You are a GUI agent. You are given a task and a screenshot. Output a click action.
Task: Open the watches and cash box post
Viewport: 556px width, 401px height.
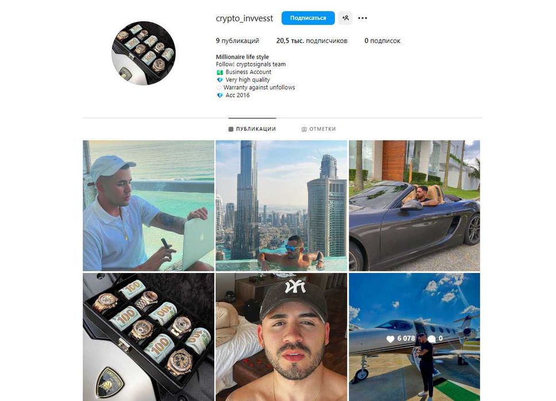[149, 337]
